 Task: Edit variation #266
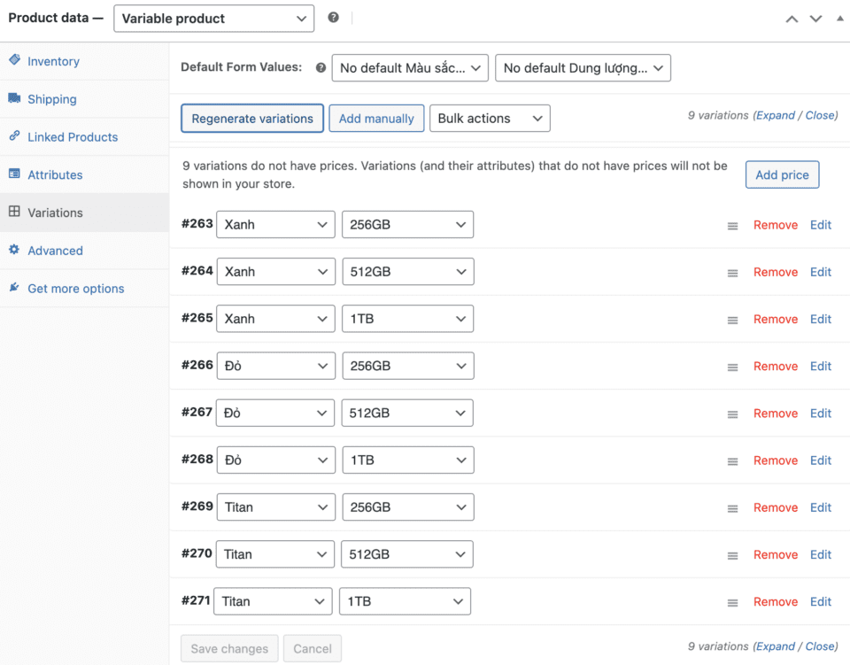(821, 367)
